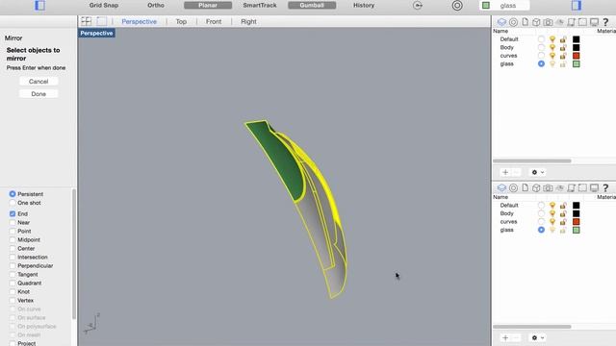Toggle the History recording option

point(364,6)
